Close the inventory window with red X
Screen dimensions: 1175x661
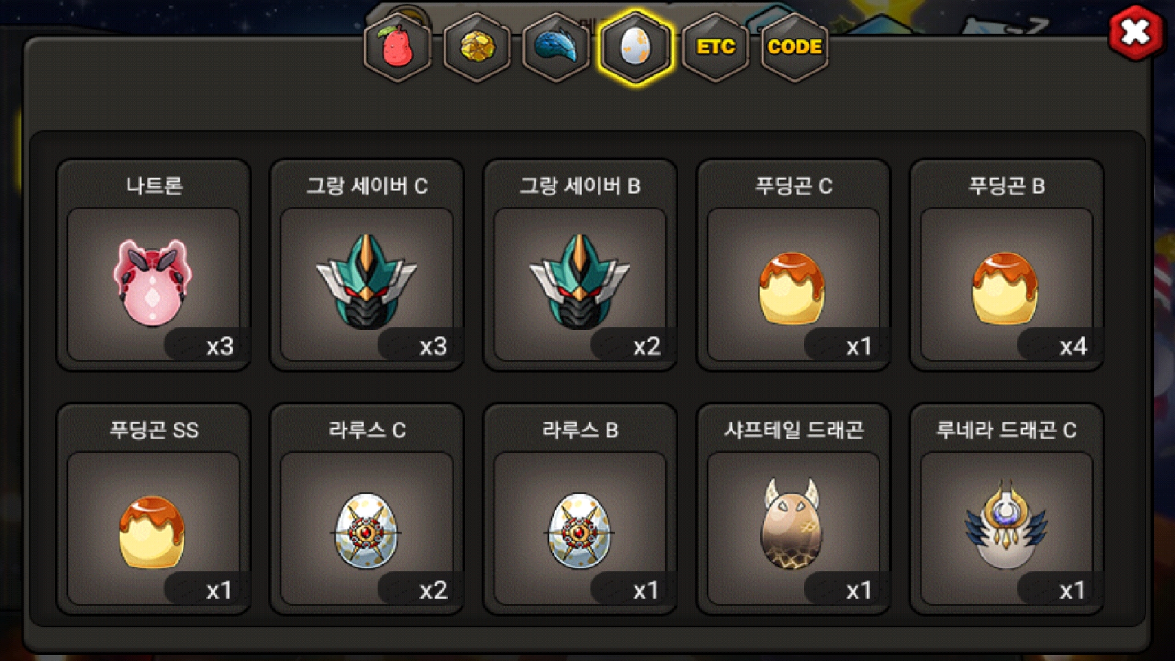pyautogui.click(x=1136, y=32)
